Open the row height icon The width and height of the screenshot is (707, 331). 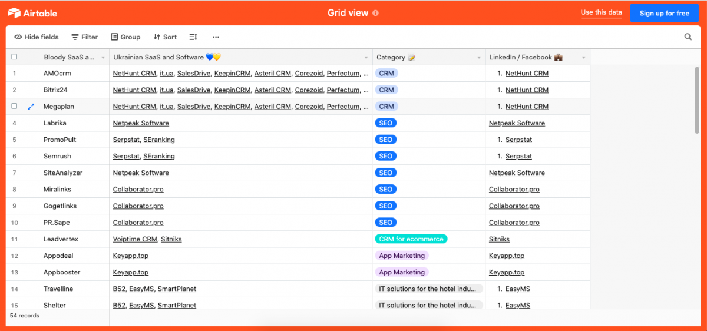point(193,37)
